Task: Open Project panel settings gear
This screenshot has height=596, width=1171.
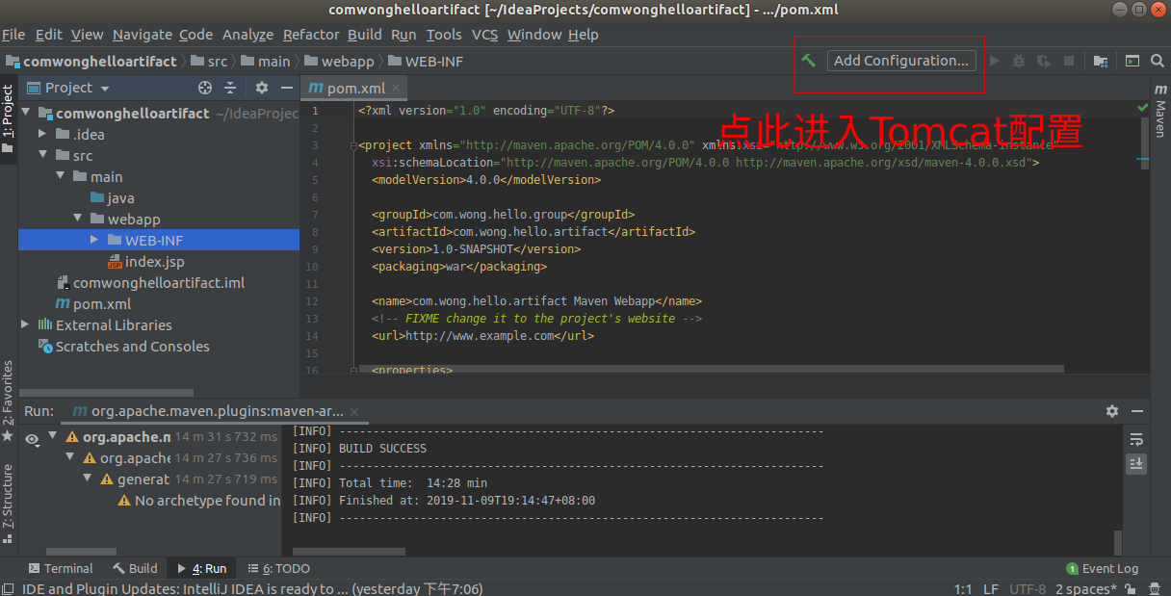Action: click(262, 88)
